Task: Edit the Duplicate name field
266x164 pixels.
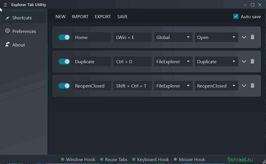Action: 92,61
